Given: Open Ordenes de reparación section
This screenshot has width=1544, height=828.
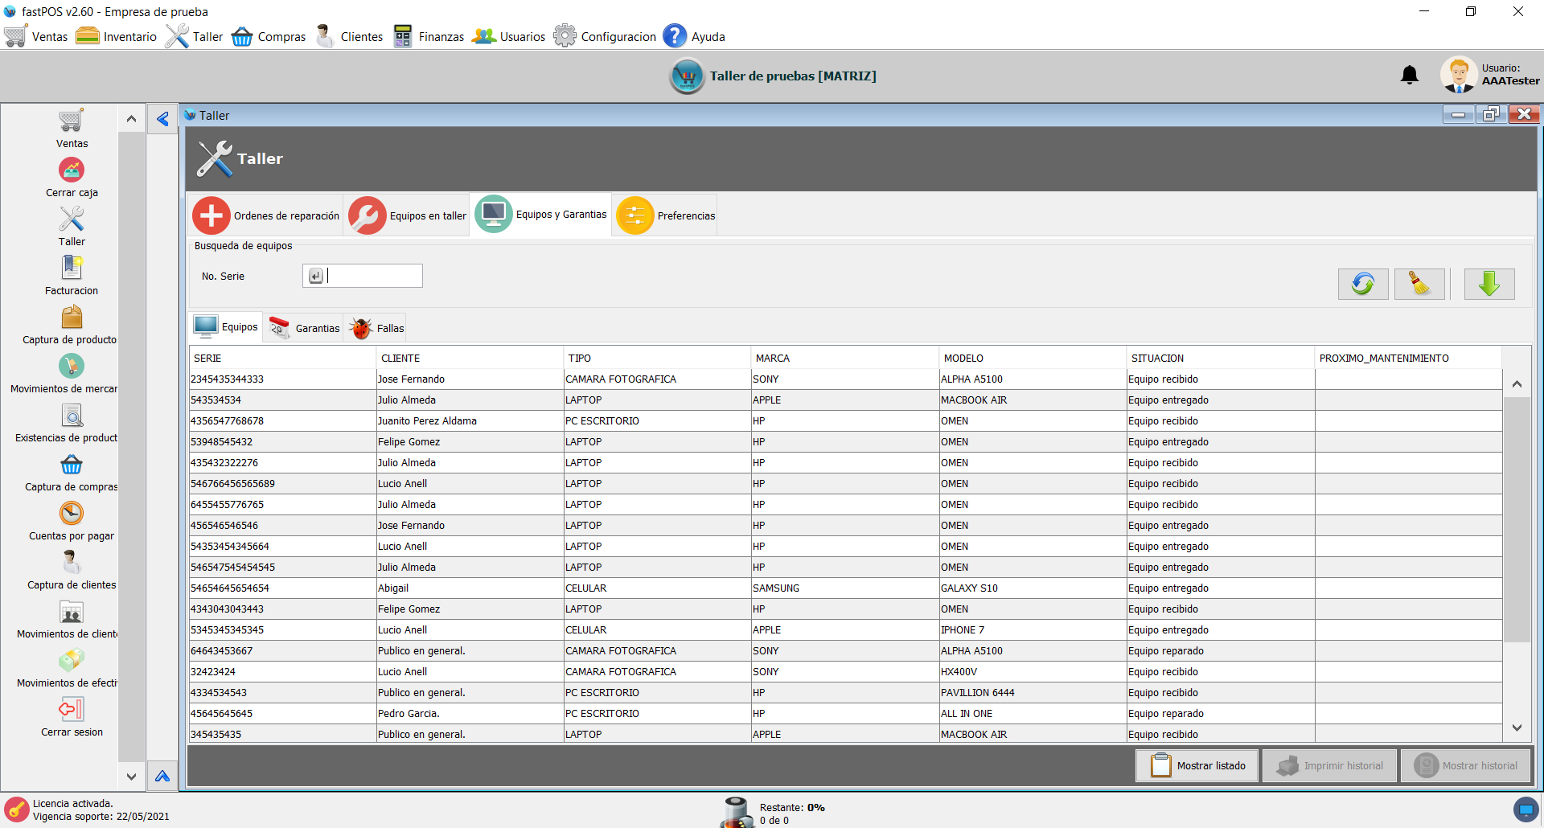Looking at the screenshot, I should (x=266, y=215).
